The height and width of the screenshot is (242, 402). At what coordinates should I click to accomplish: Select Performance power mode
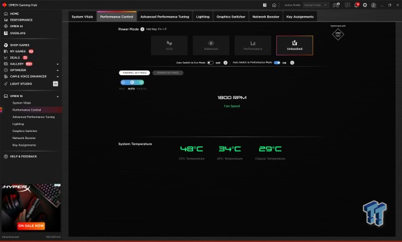click(x=253, y=45)
